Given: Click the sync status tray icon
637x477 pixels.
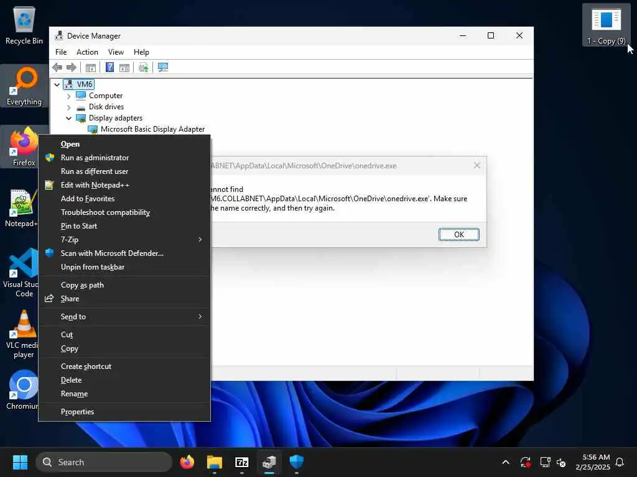Looking at the screenshot, I should (x=525, y=462).
